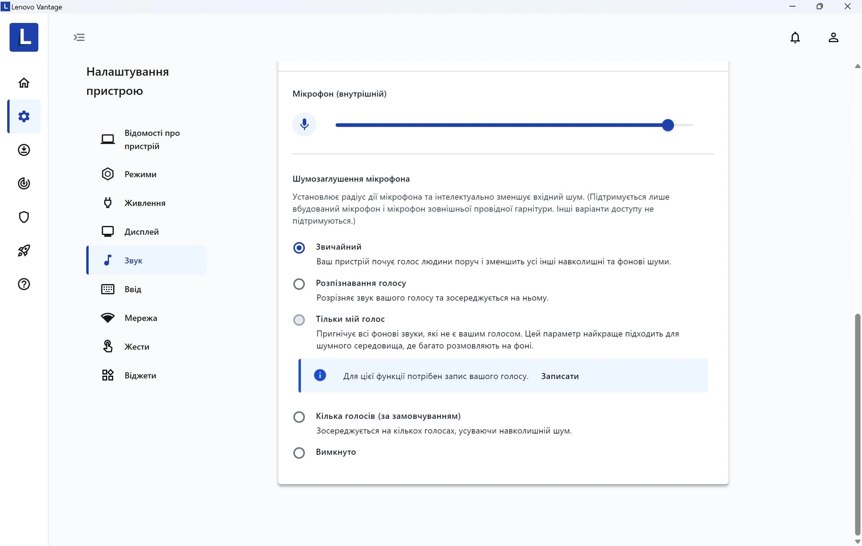This screenshot has width=862, height=546.
Task: Open the help question mark icon
Action: point(24,284)
